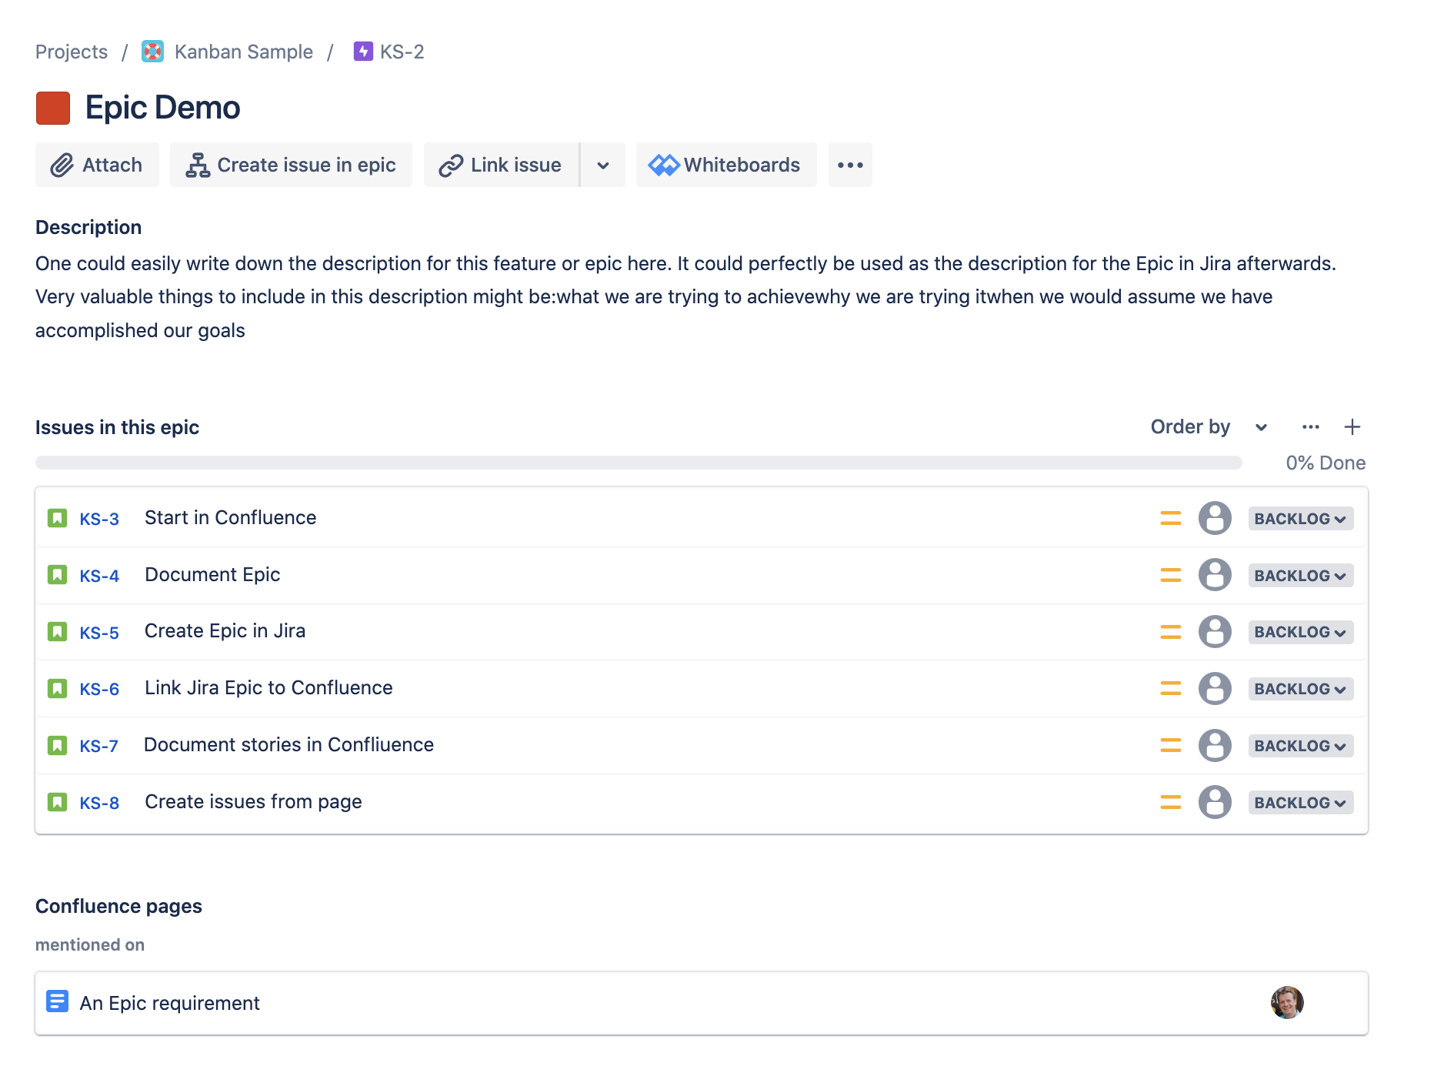Open the overflow menu beside Order by
The height and width of the screenshot is (1073, 1434).
[1310, 427]
